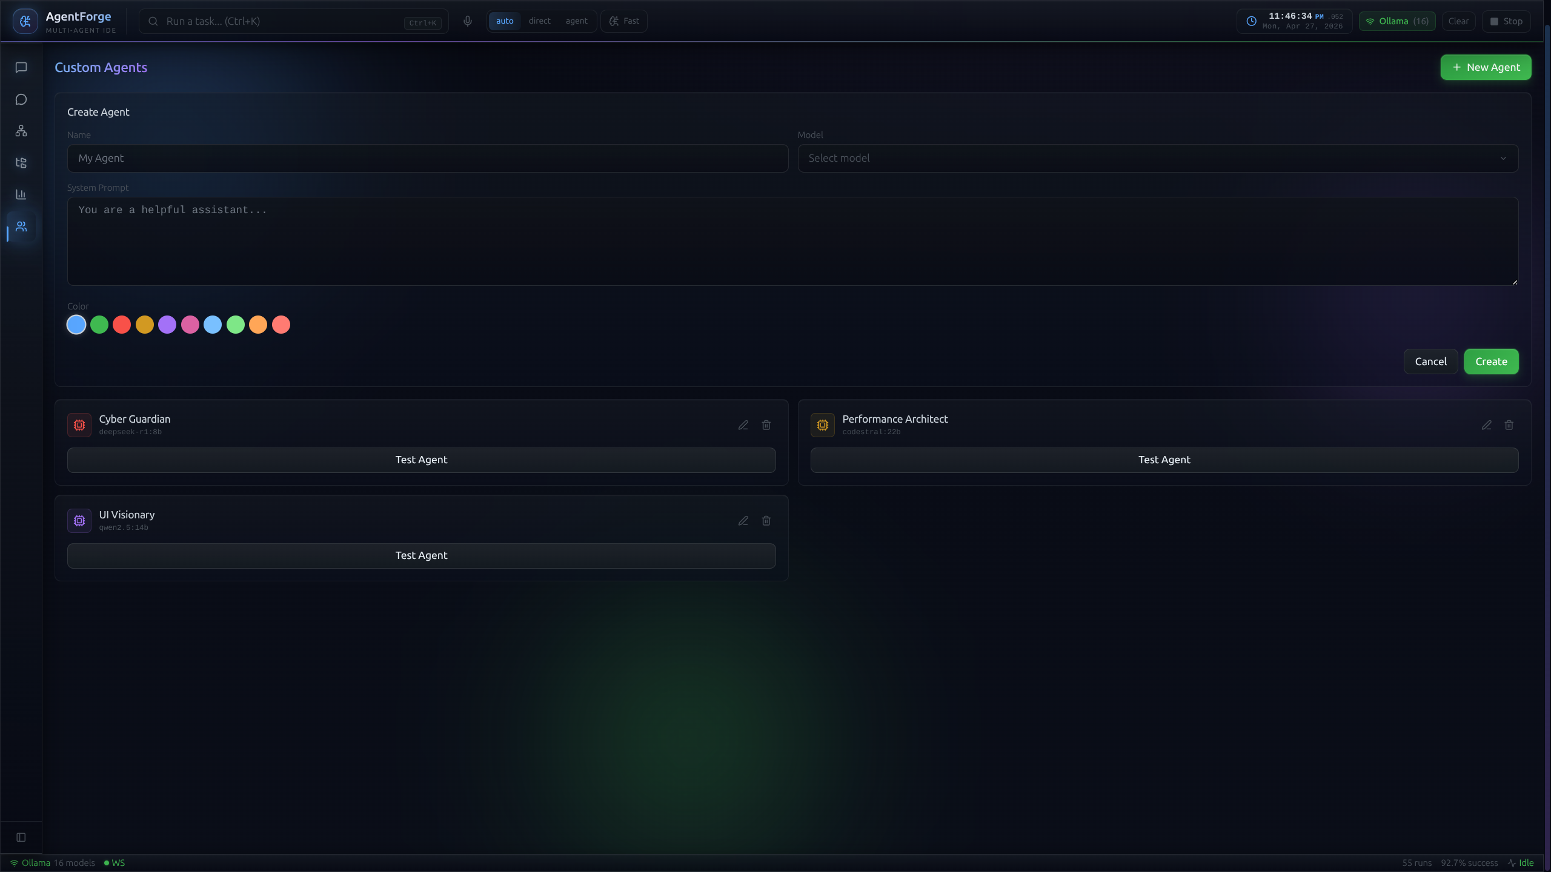Click the Stop button
Screen dimensions: 1551x872
(1506, 21)
